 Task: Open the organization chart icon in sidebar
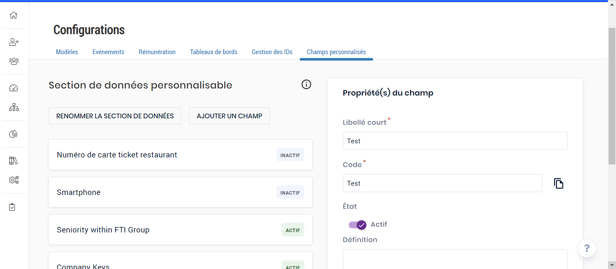[14, 107]
